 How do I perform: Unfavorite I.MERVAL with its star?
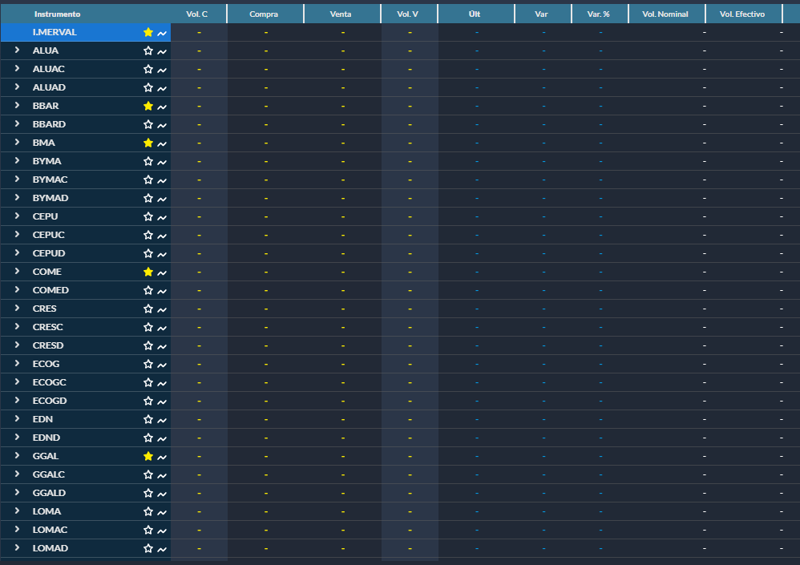[x=148, y=32]
